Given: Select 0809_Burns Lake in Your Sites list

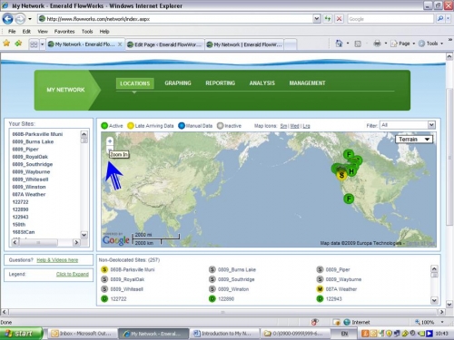Looking at the screenshot, I should click(x=33, y=141).
